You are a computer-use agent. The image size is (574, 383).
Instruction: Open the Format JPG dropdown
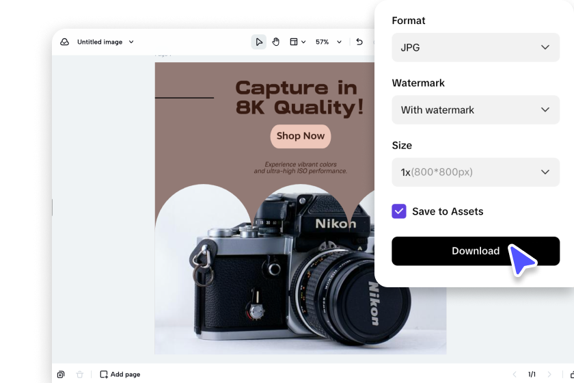(476, 47)
